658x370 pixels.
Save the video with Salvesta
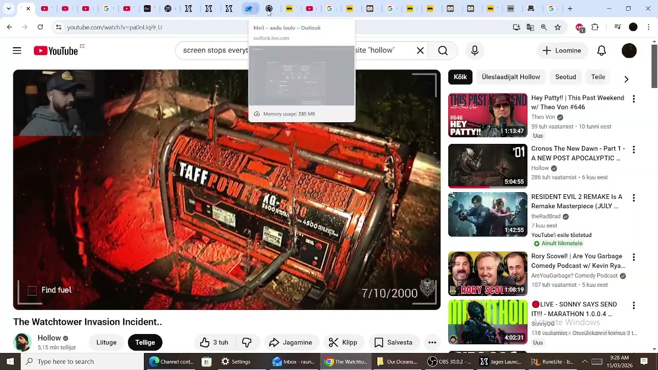[x=394, y=342]
